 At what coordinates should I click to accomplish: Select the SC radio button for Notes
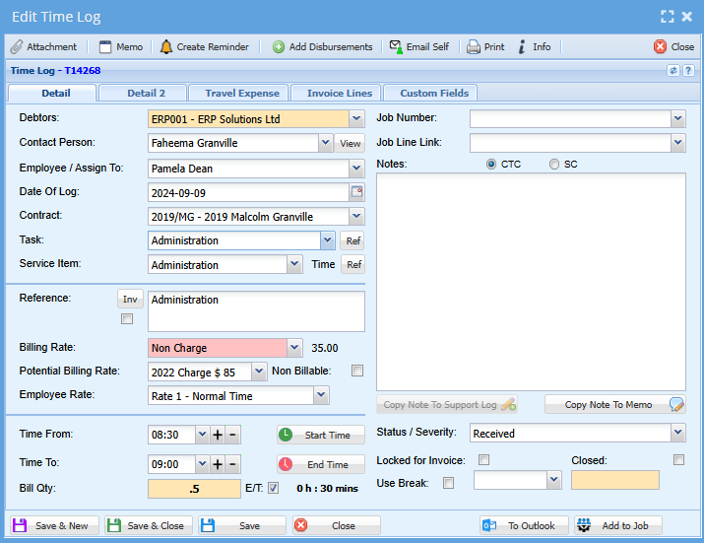(x=554, y=165)
